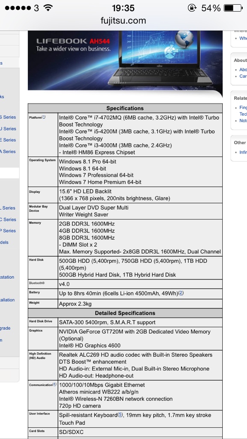Select the 500GB Hybrid Hard Disk line
Viewport: 247px width, 439px height.
[118, 275]
